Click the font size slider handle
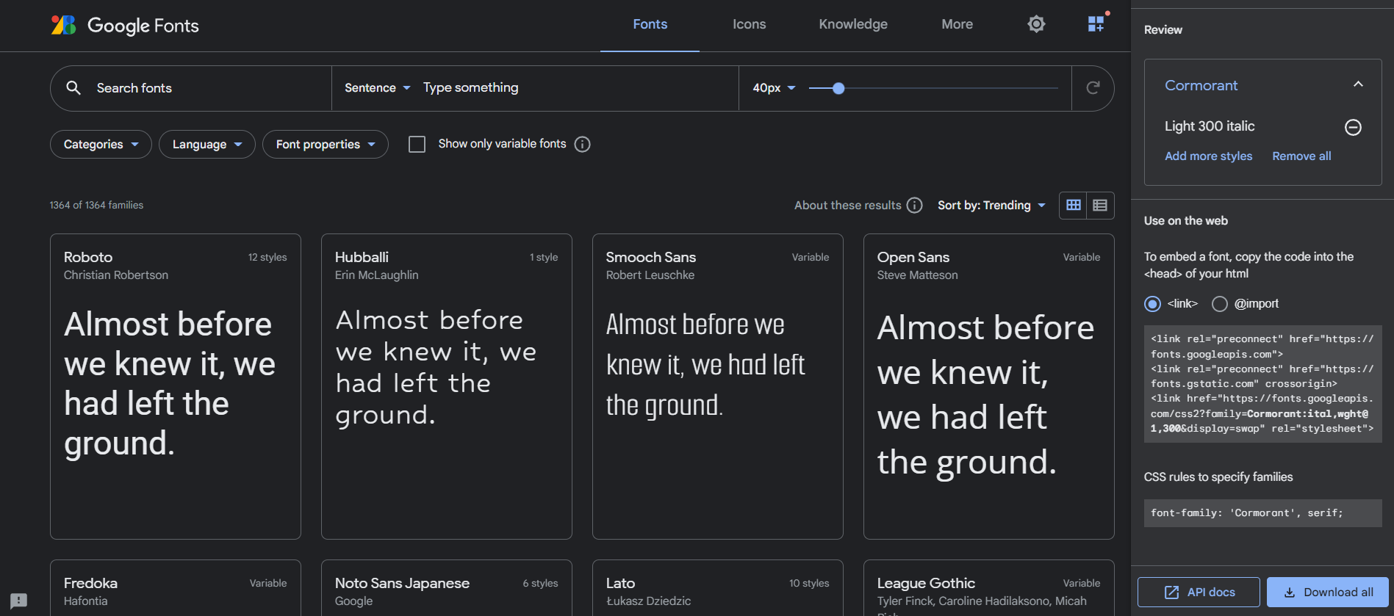The height and width of the screenshot is (616, 1394). pyautogui.click(x=838, y=88)
